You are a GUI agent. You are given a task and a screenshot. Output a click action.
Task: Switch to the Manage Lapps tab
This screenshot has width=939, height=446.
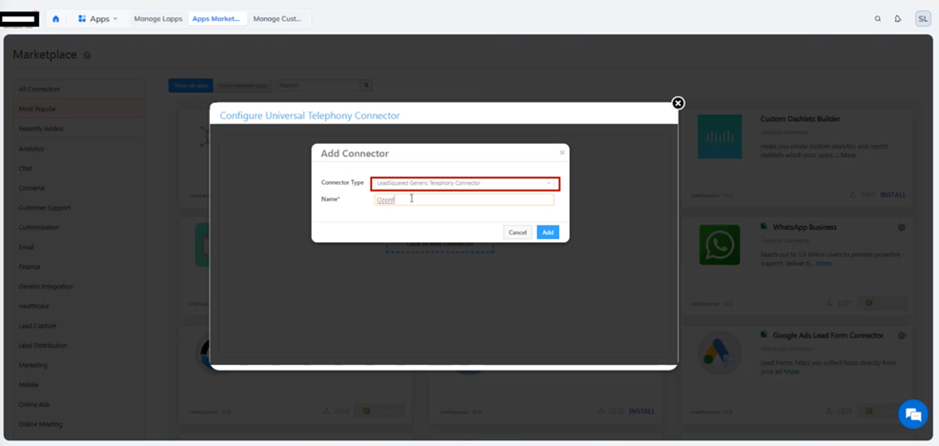158,18
